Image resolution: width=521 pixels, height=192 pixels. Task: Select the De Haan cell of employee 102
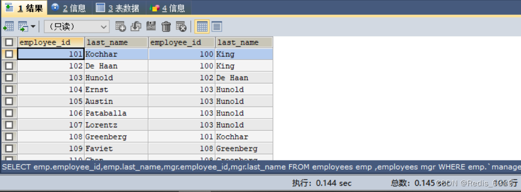tap(116, 66)
